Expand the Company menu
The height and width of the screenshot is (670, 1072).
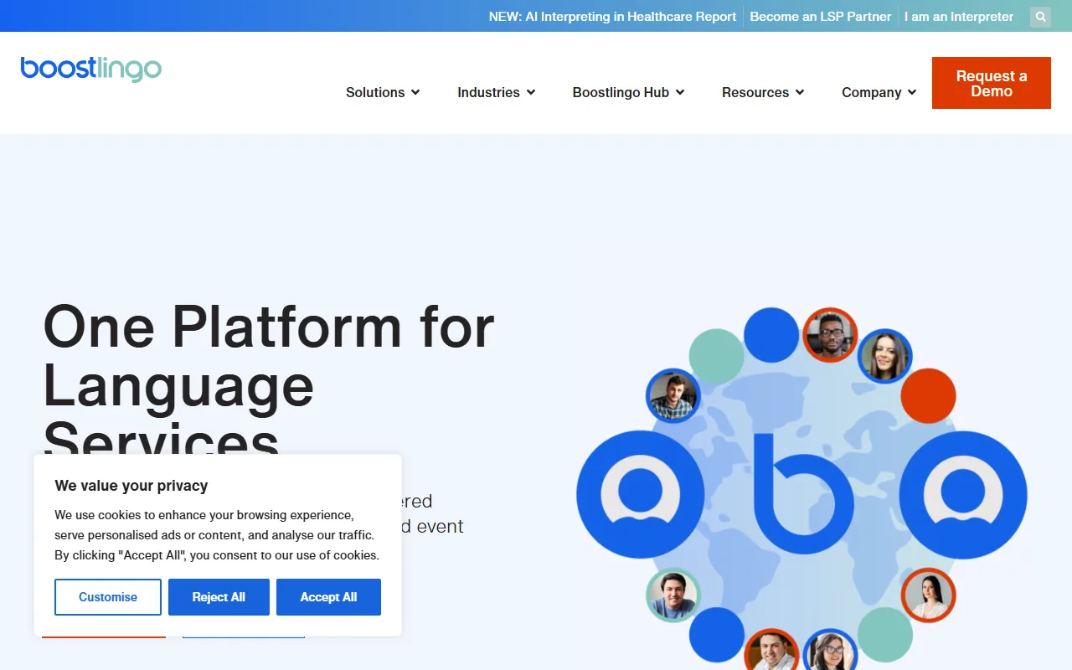879,92
